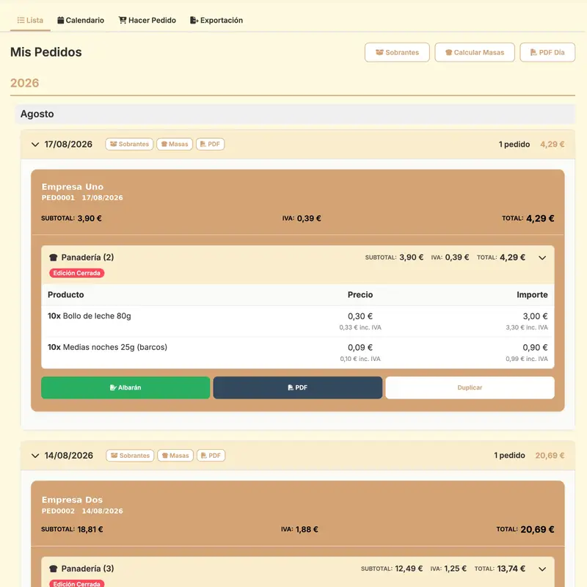Collapse the Panadería (2) section chevron
The image size is (587, 587).
click(542, 258)
